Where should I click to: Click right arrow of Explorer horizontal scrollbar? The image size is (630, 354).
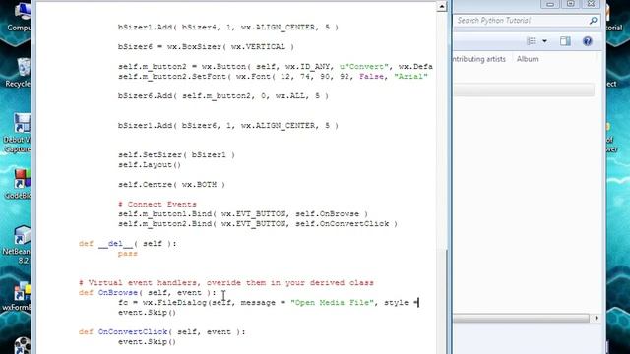pos(596,318)
